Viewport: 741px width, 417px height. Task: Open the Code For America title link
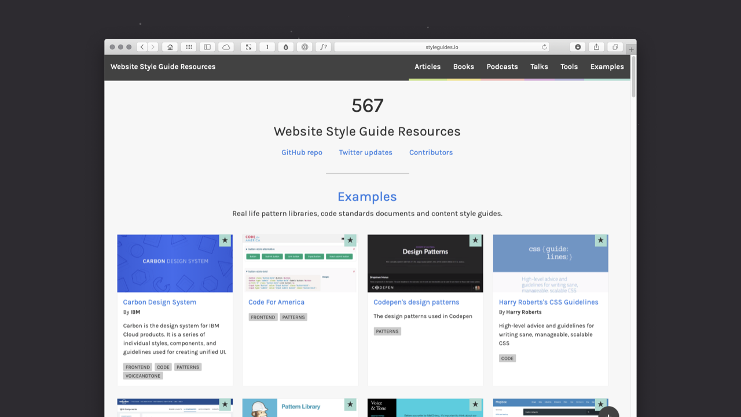276,302
